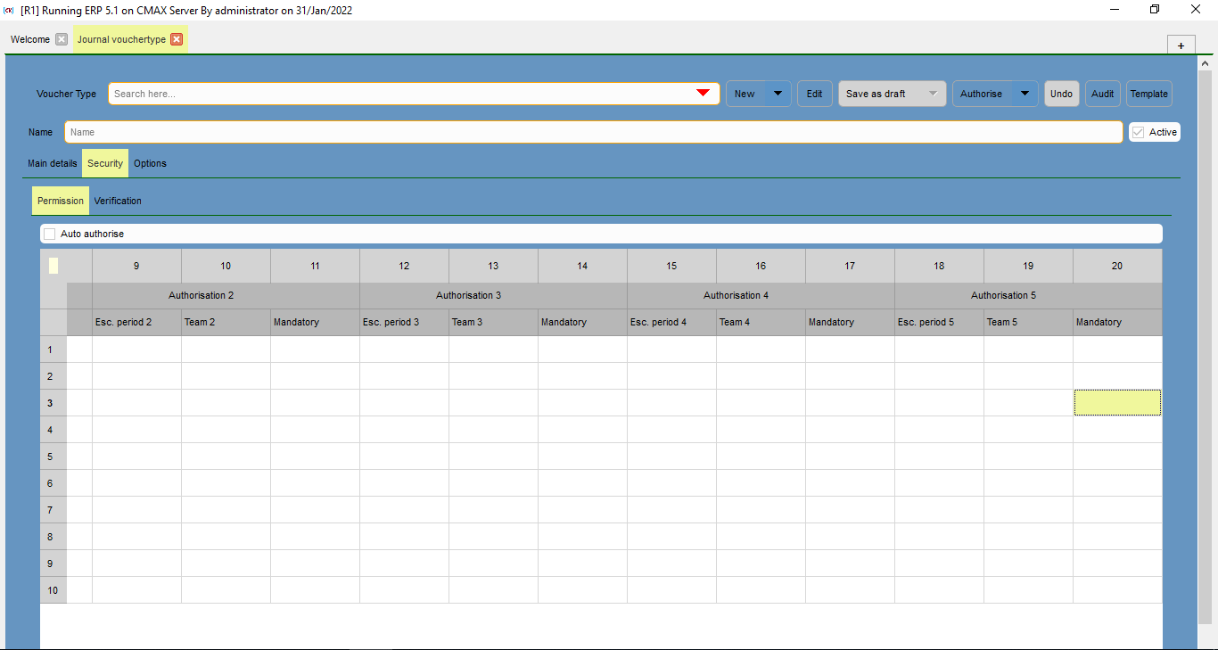
Task: Click the vertical scrollbar thumb
Action: pos(1206,348)
